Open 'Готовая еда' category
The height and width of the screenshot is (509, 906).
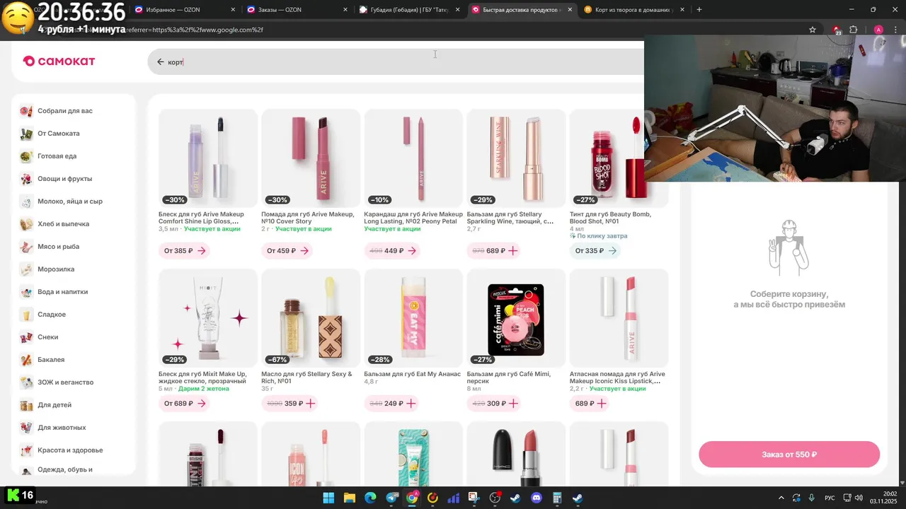point(57,156)
